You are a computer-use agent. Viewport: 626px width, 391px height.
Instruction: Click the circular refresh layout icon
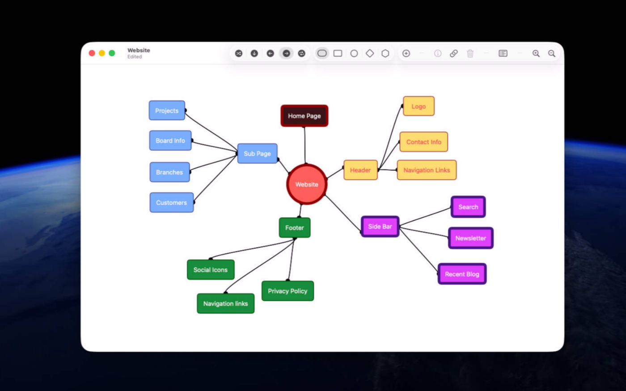pos(302,53)
